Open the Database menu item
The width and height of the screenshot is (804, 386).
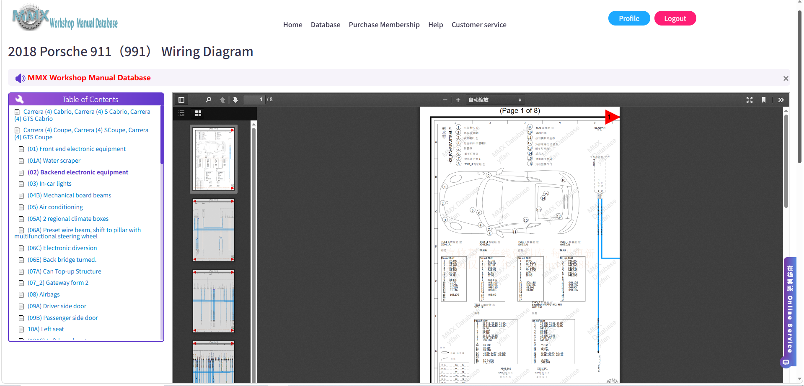tap(326, 25)
